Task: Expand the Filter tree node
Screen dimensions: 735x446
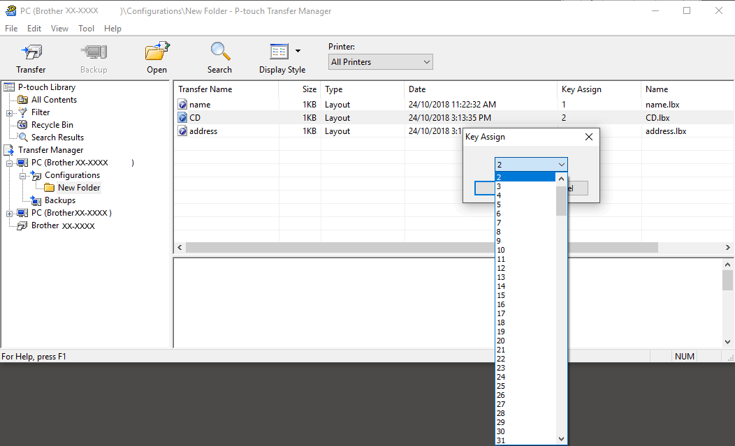Action: pos(10,112)
